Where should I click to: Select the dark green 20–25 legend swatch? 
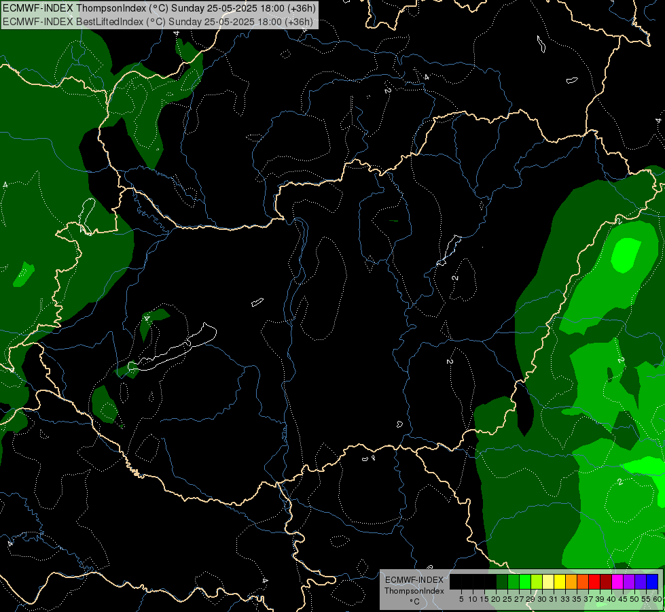click(x=502, y=582)
